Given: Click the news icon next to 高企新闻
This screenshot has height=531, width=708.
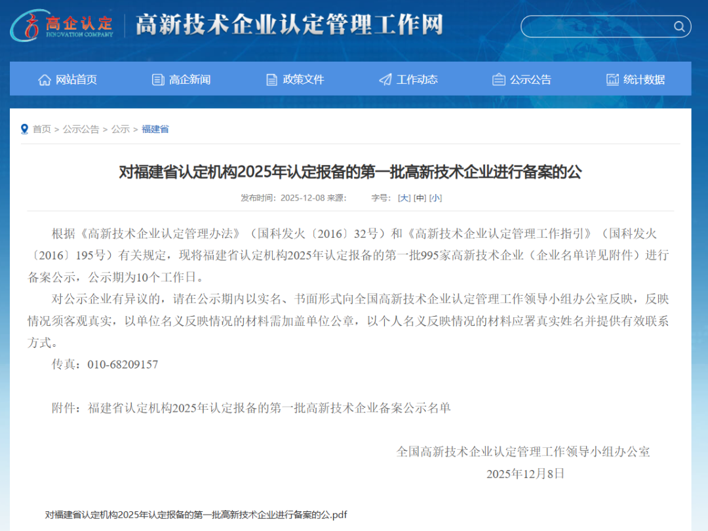Looking at the screenshot, I should pos(157,79).
